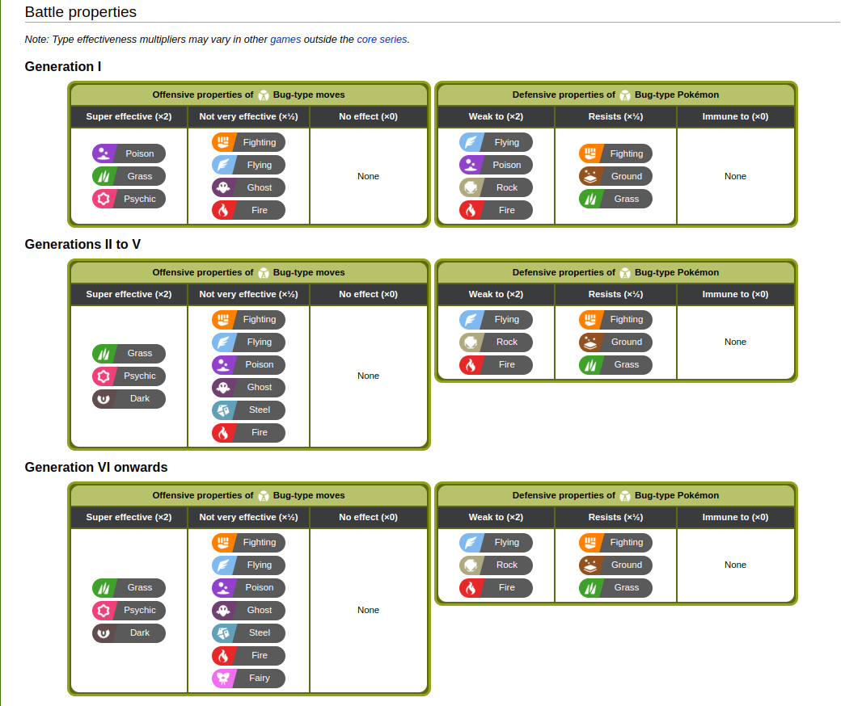Click Ghost in Generation I Not very effective
This screenshot has width=862, height=706.
(x=248, y=187)
